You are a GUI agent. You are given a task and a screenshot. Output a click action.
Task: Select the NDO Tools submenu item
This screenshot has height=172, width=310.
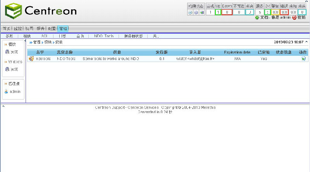click(x=104, y=36)
